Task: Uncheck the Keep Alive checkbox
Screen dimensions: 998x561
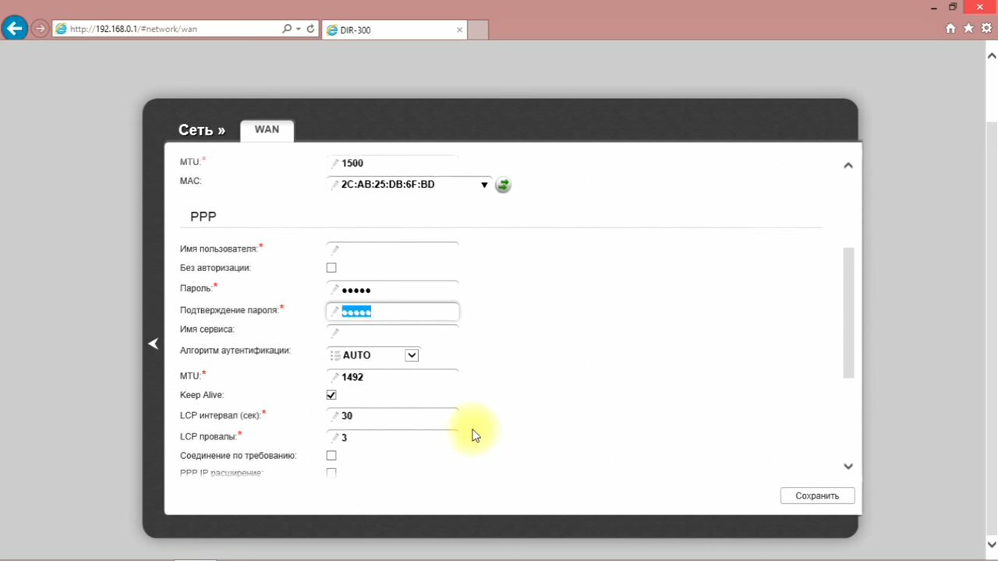Action: 331,395
